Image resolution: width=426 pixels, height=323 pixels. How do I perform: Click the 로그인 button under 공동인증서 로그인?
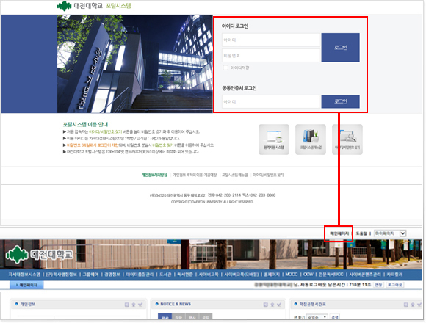[340, 101]
